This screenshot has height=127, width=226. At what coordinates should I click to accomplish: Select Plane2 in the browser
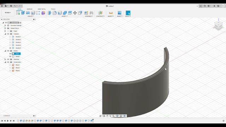tap(18, 68)
